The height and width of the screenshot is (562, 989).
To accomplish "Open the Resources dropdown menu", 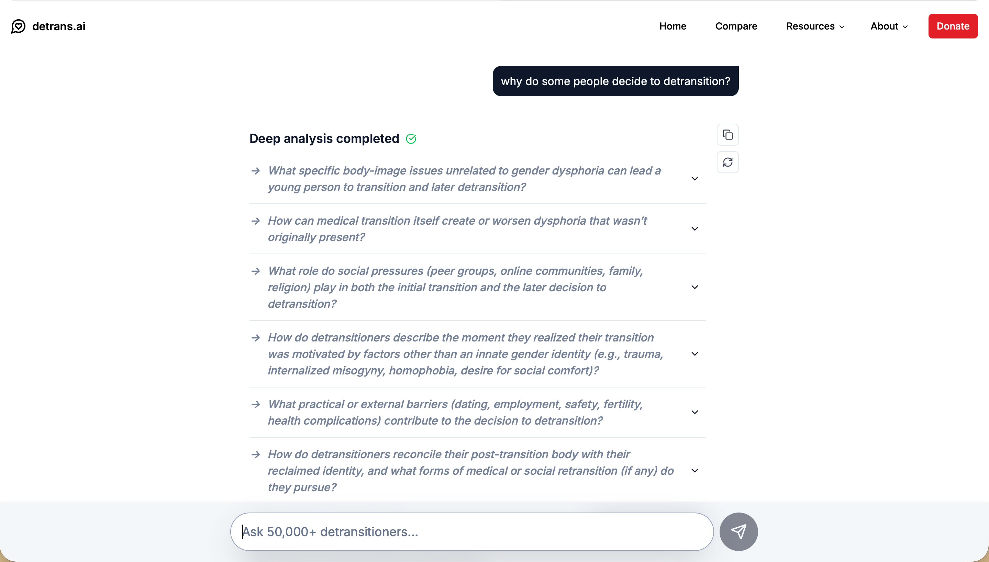I will pos(815,26).
